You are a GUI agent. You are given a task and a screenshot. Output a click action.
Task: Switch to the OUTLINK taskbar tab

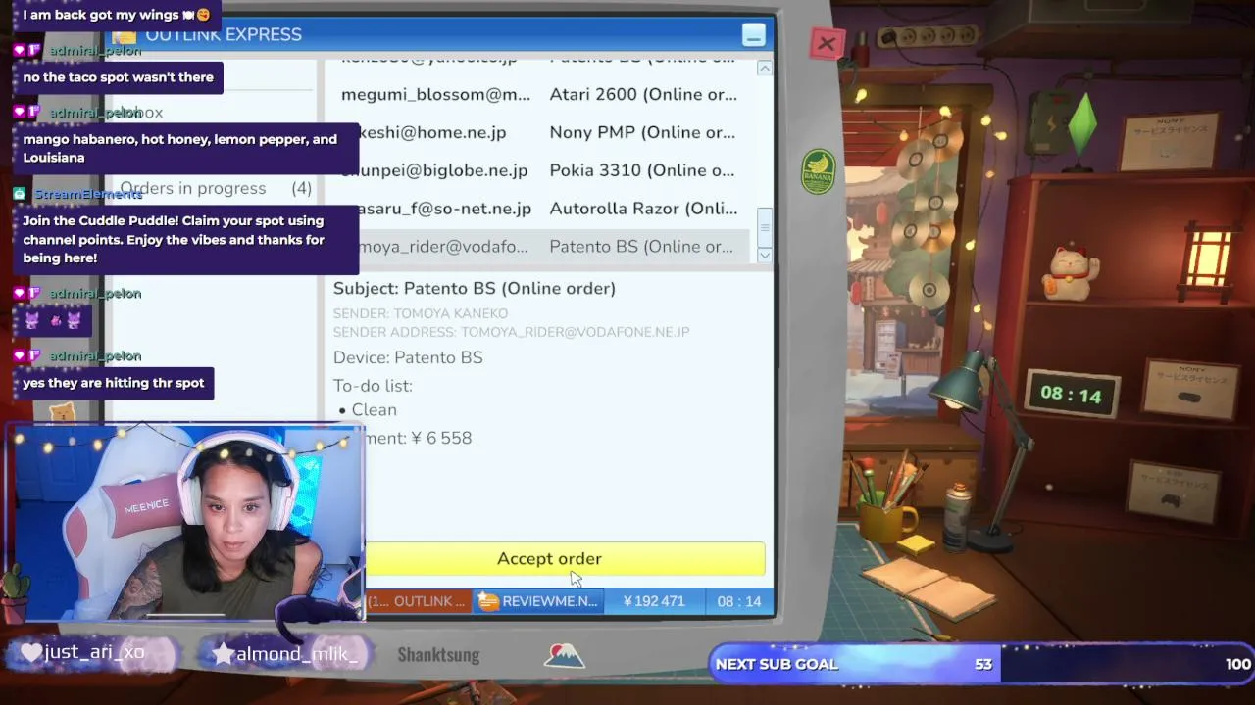tap(418, 601)
